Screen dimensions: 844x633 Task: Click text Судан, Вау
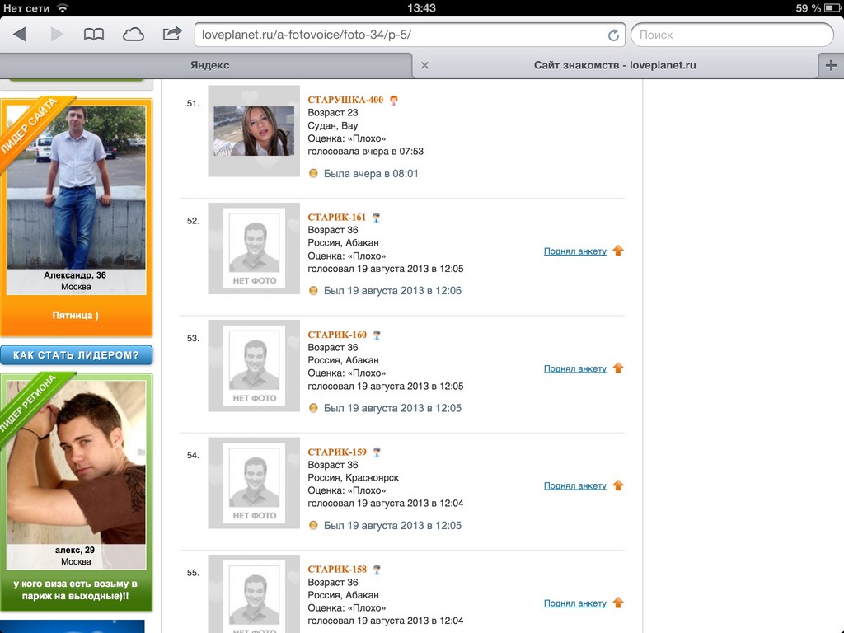point(333,125)
